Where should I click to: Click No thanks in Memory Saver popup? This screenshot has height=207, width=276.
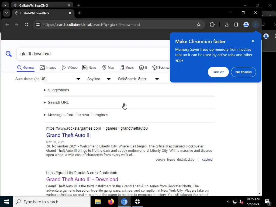click(243, 72)
